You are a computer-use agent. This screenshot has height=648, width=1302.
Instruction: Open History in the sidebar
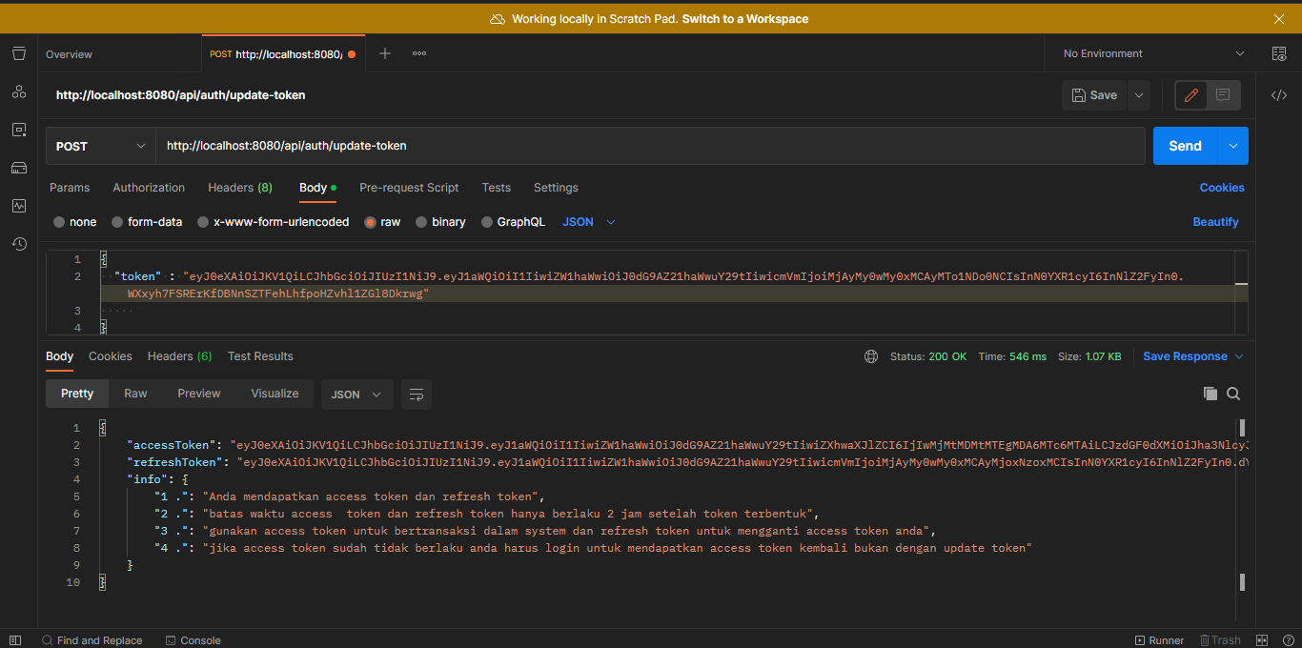(19, 244)
